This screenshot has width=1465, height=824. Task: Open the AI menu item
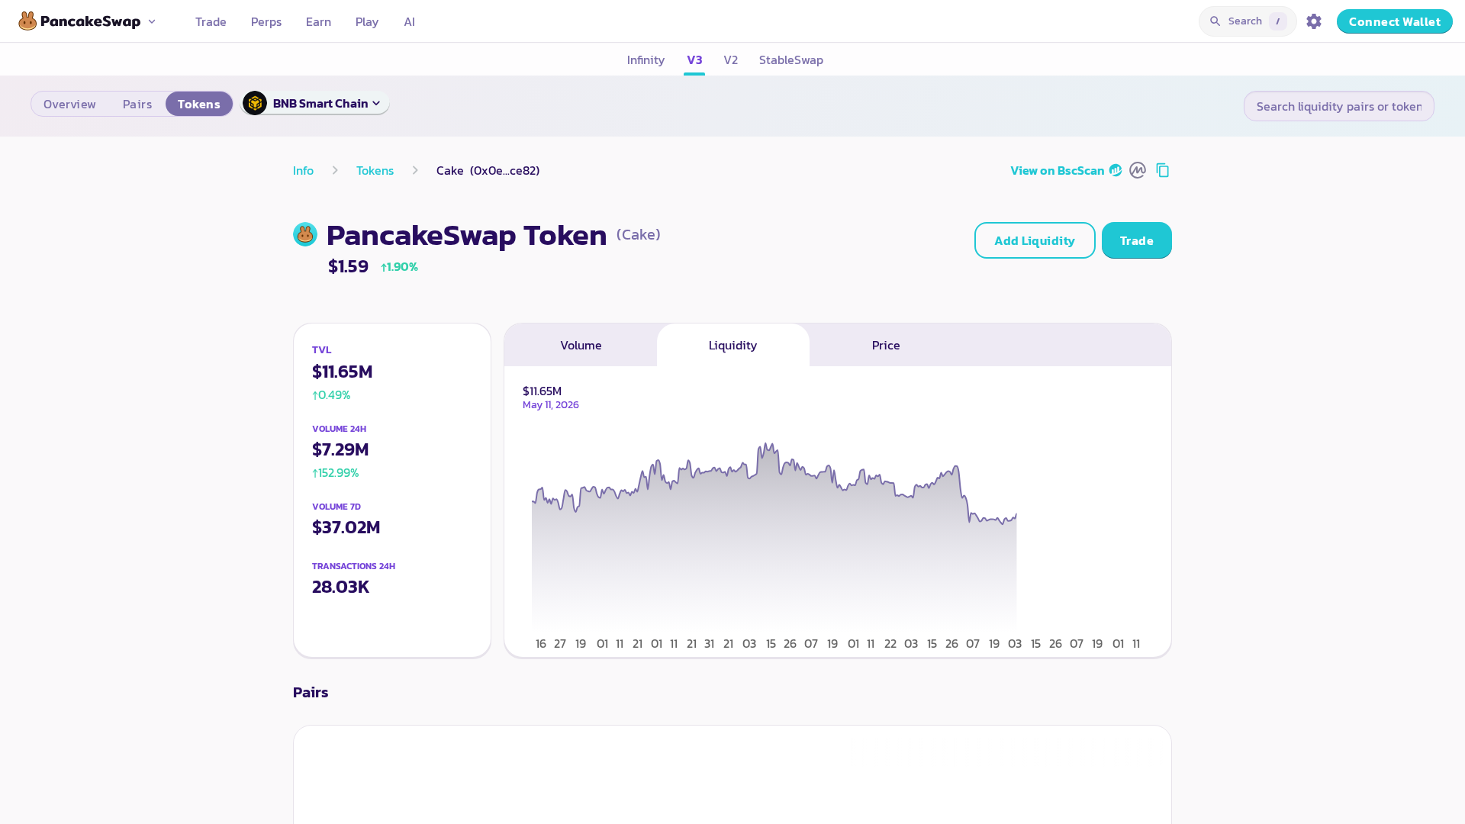click(410, 21)
